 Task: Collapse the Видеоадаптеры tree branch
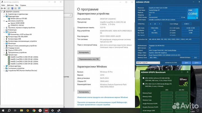click(4, 16)
